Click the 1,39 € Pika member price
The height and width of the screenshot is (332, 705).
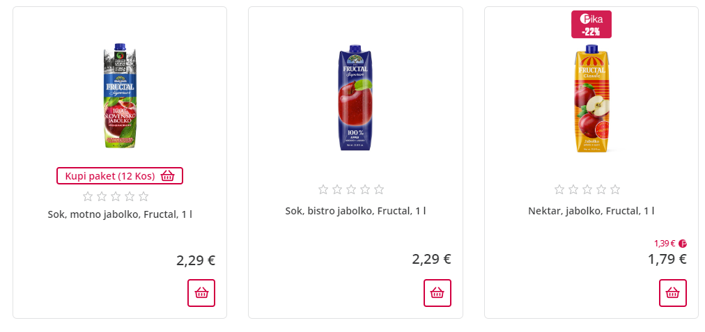[665, 244]
